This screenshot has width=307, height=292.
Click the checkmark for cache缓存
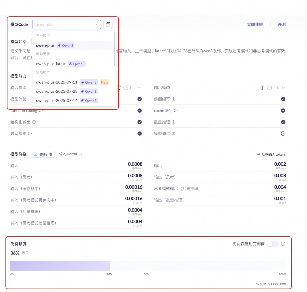[x=283, y=111]
